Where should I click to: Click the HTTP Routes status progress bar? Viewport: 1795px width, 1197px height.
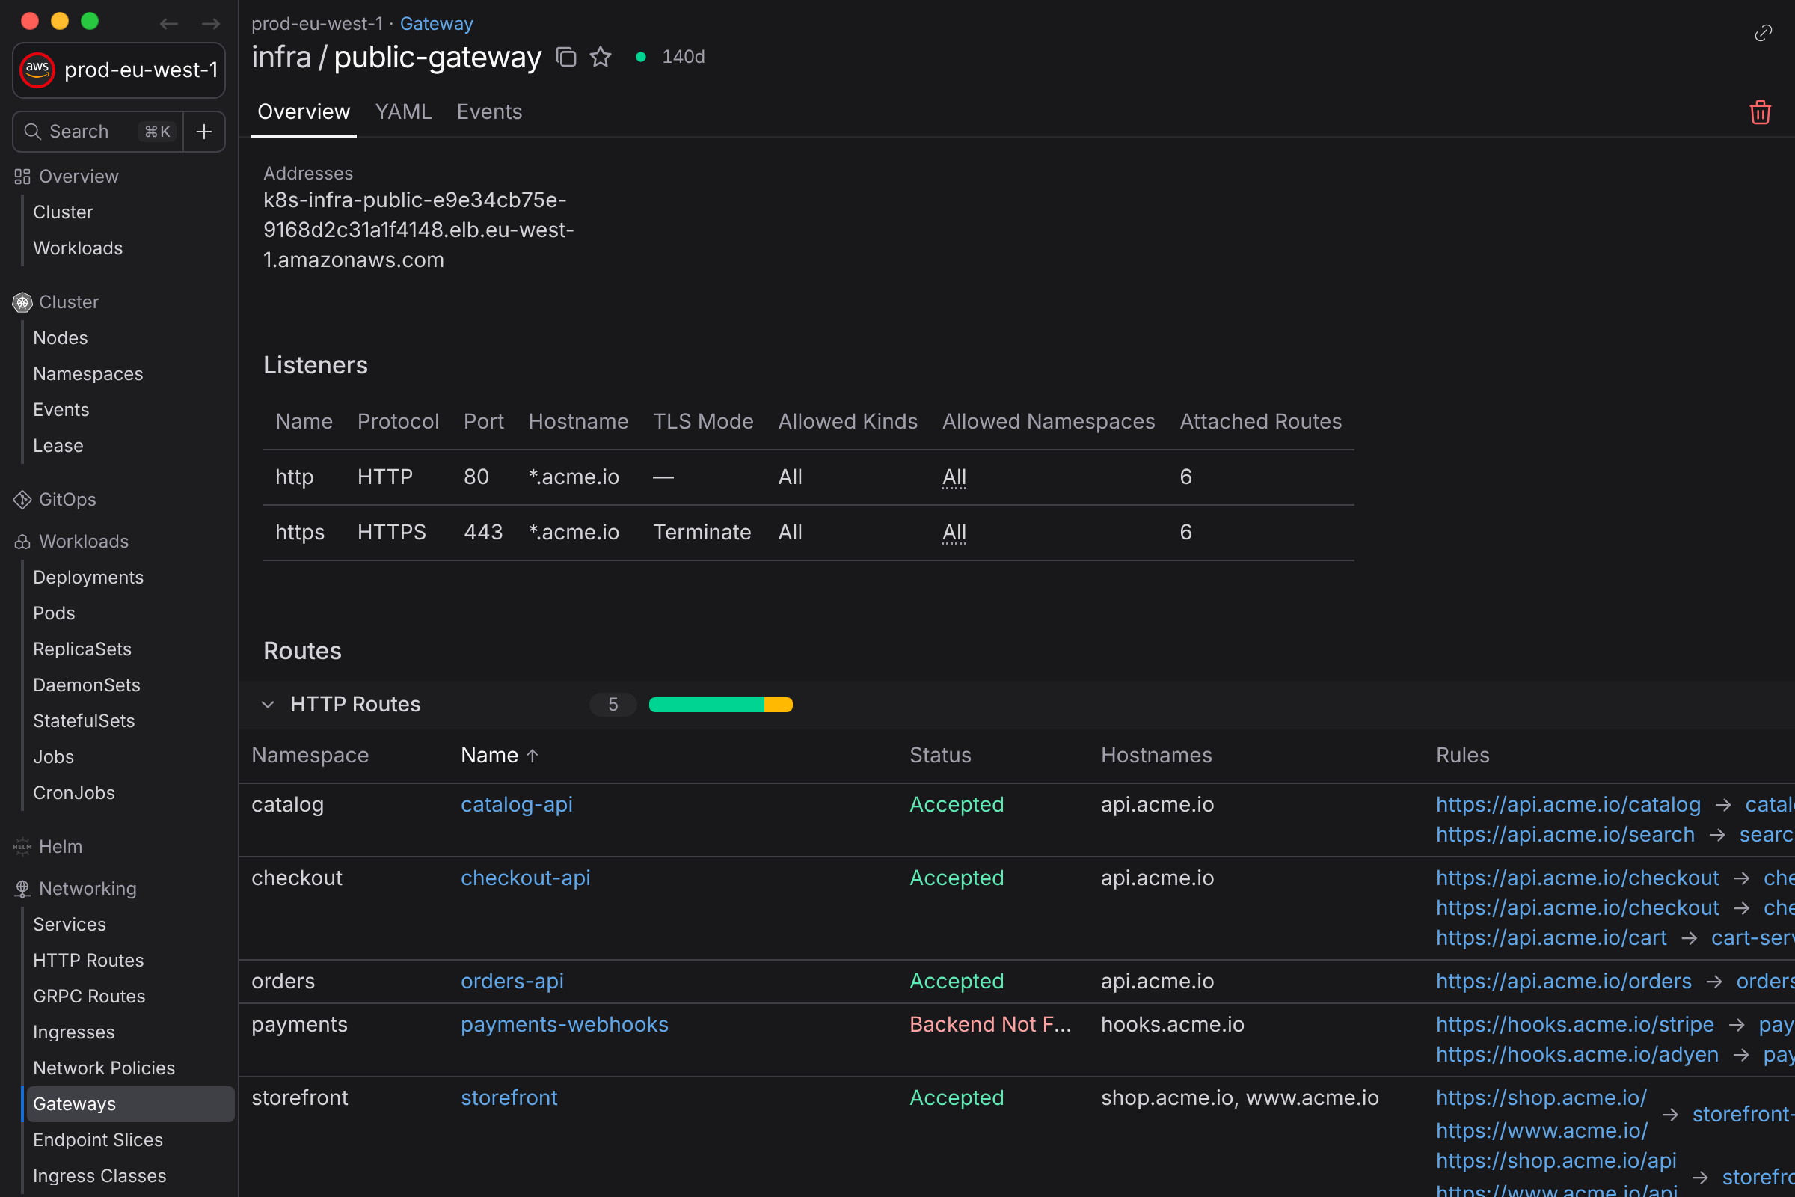(720, 704)
